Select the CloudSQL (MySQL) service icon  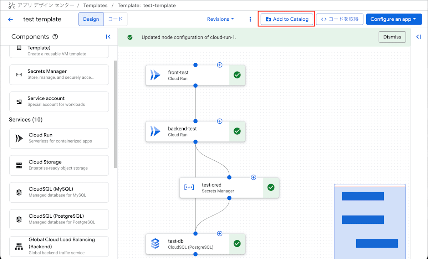(x=19, y=192)
